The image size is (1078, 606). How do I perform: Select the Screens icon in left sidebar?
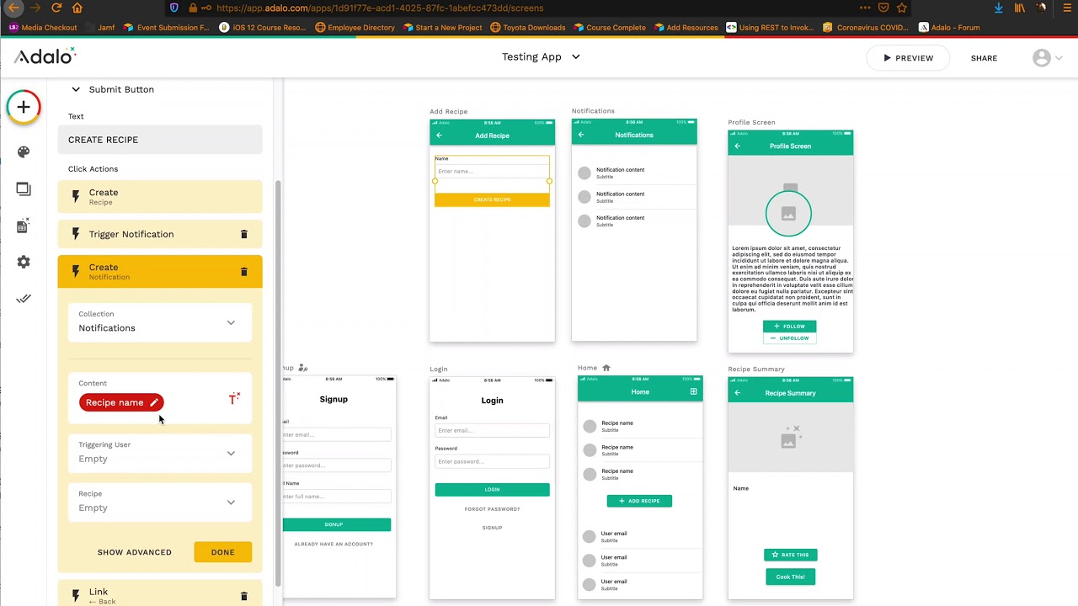click(23, 189)
